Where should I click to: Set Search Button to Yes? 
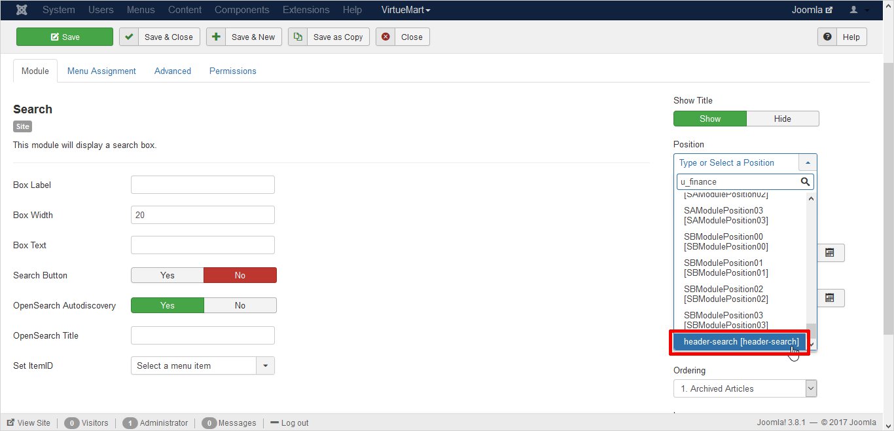[x=168, y=275]
